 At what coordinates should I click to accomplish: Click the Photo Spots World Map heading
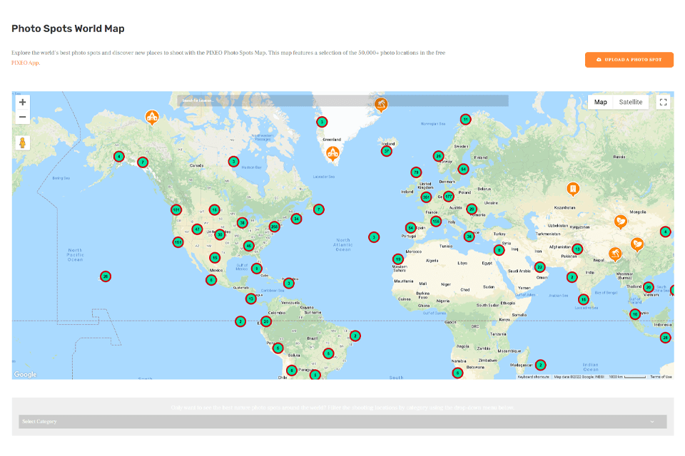(x=68, y=28)
